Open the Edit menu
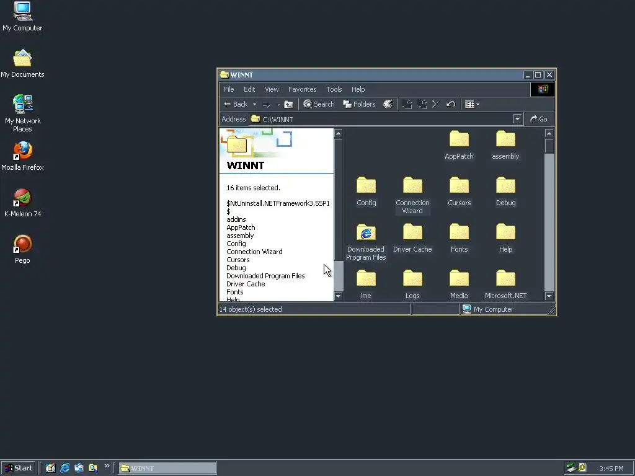This screenshot has width=635, height=476. pos(249,89)
